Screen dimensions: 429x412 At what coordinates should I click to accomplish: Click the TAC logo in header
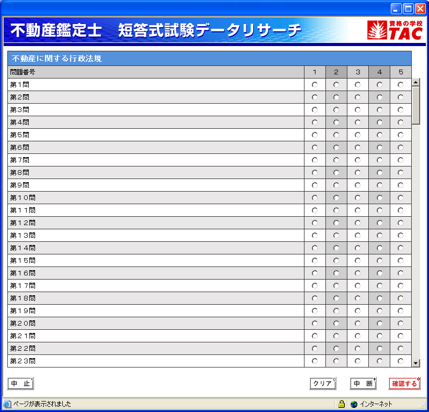(x=394, y=31)
